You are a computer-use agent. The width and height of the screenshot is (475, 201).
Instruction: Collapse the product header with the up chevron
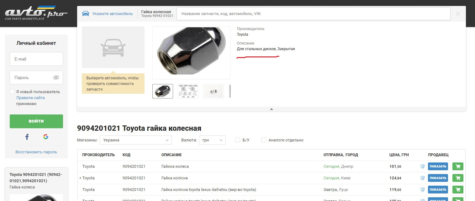click(x=271, y=109)
